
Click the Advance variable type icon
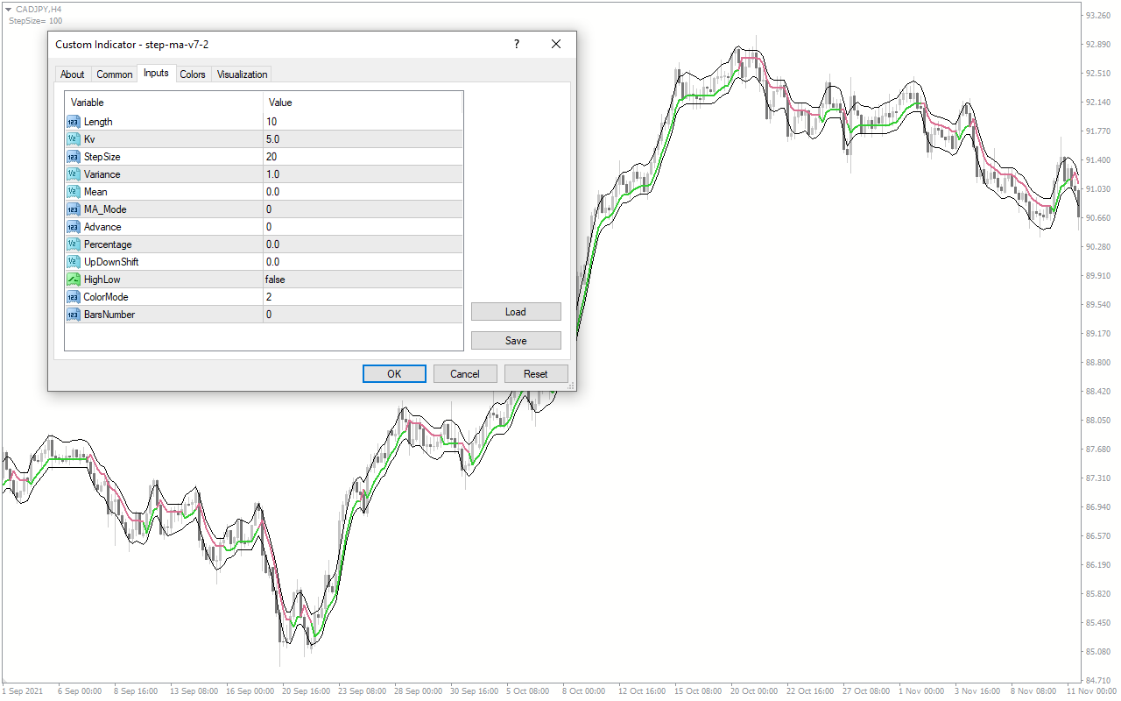[x=73, y=227]
